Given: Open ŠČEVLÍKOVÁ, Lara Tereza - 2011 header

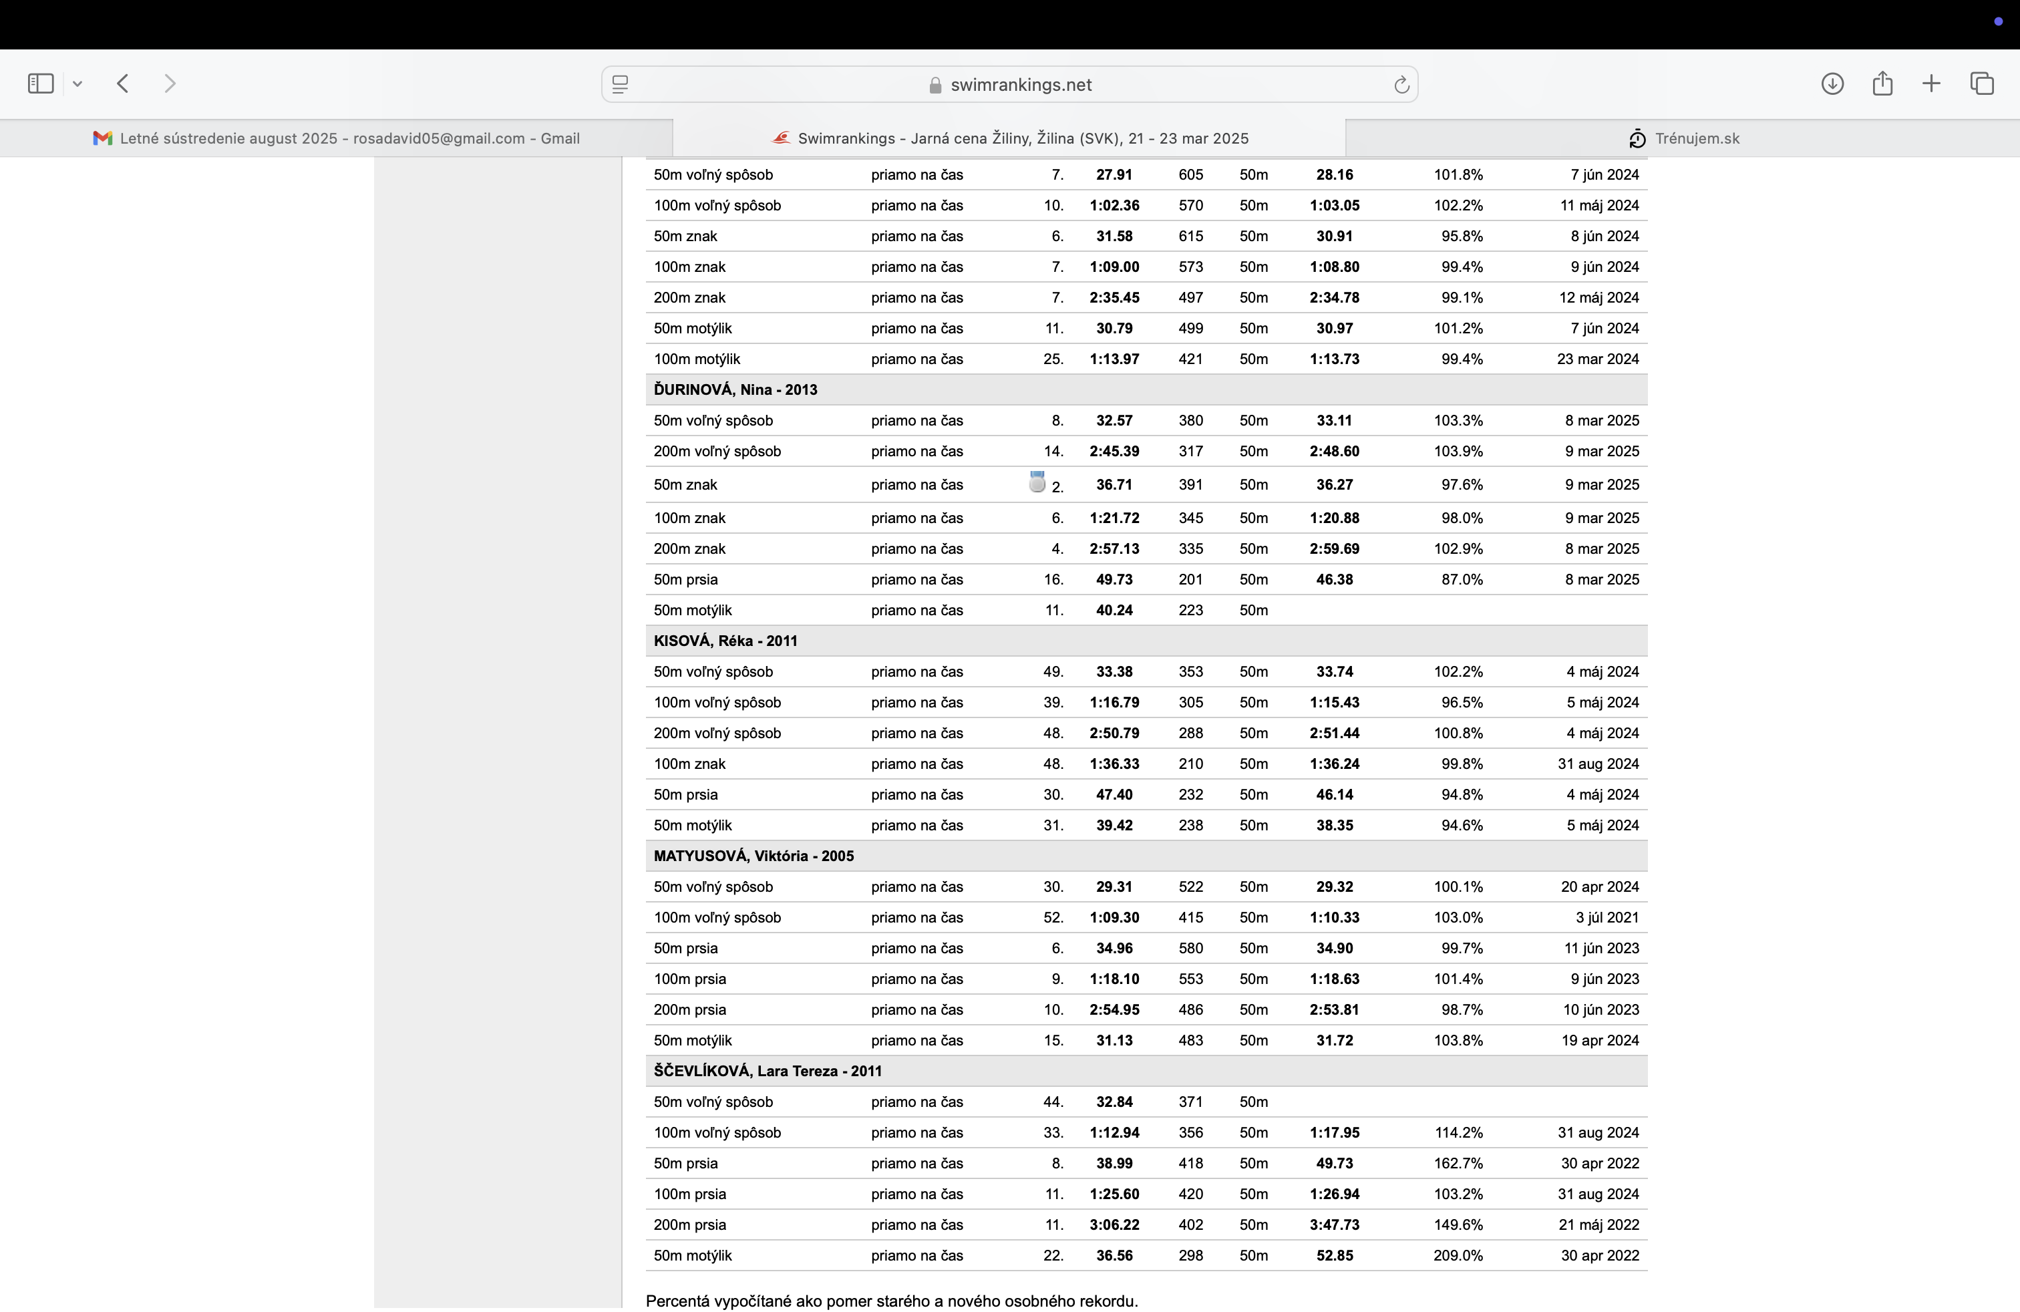Looking at the screenshot, I should [768, 1071].
